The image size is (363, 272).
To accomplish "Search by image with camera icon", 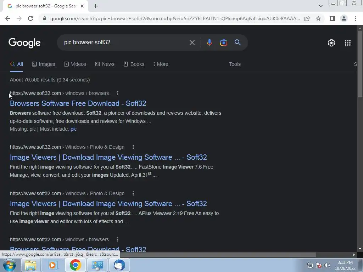I will pyautogui.click(x=223, y=42).
